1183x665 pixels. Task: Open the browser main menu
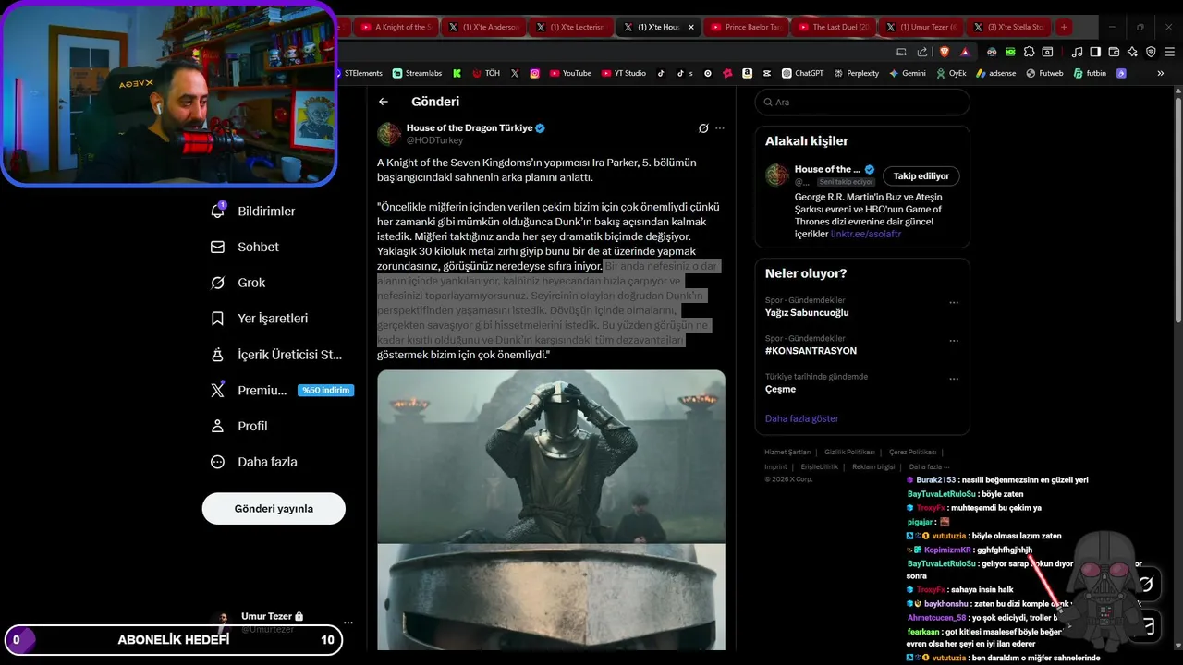click(x=1167, y=52)
